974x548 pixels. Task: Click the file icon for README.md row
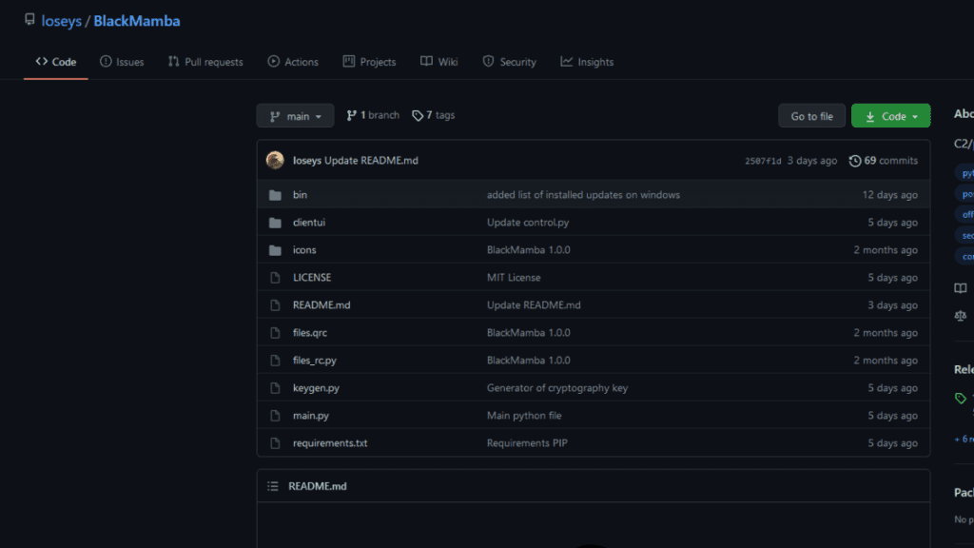point(275,305)
